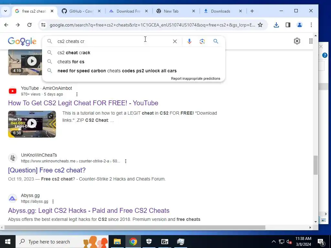Open the Windows Start menu
This screenshot has height=248, width=331.
[x=8, y=242]
